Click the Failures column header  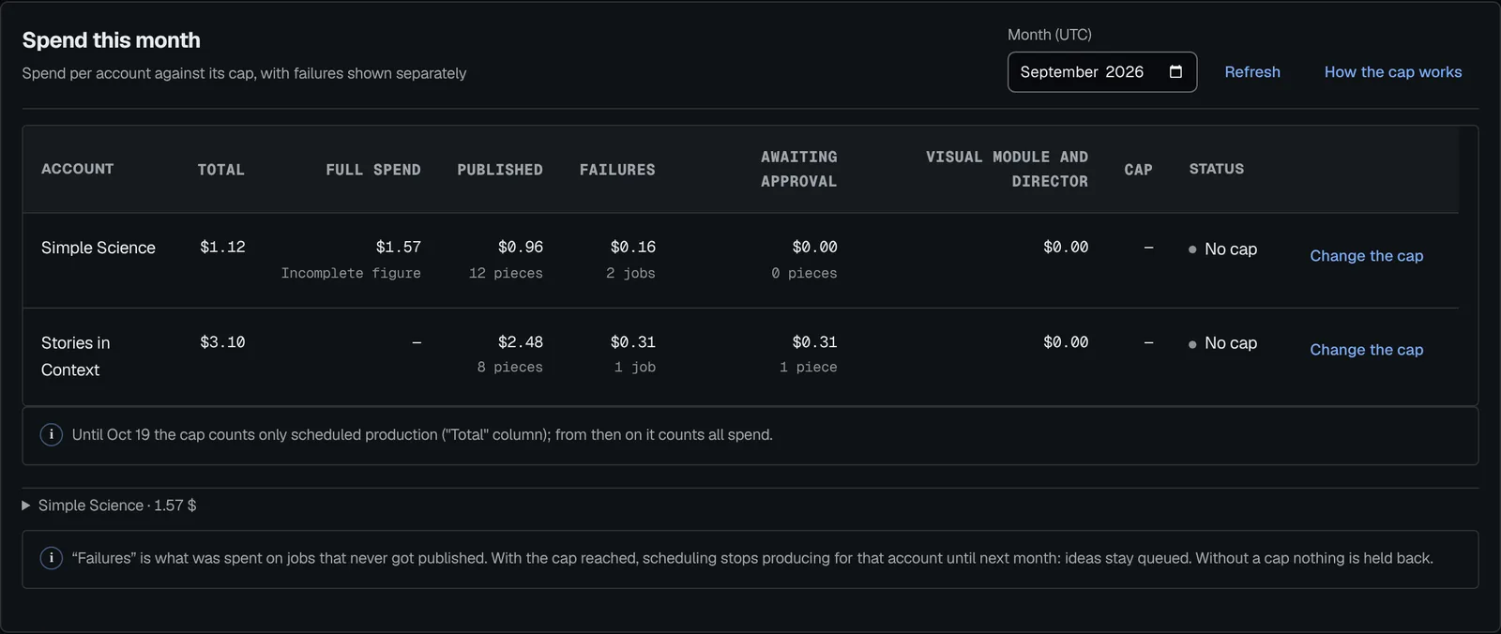[x=617, y=170]
